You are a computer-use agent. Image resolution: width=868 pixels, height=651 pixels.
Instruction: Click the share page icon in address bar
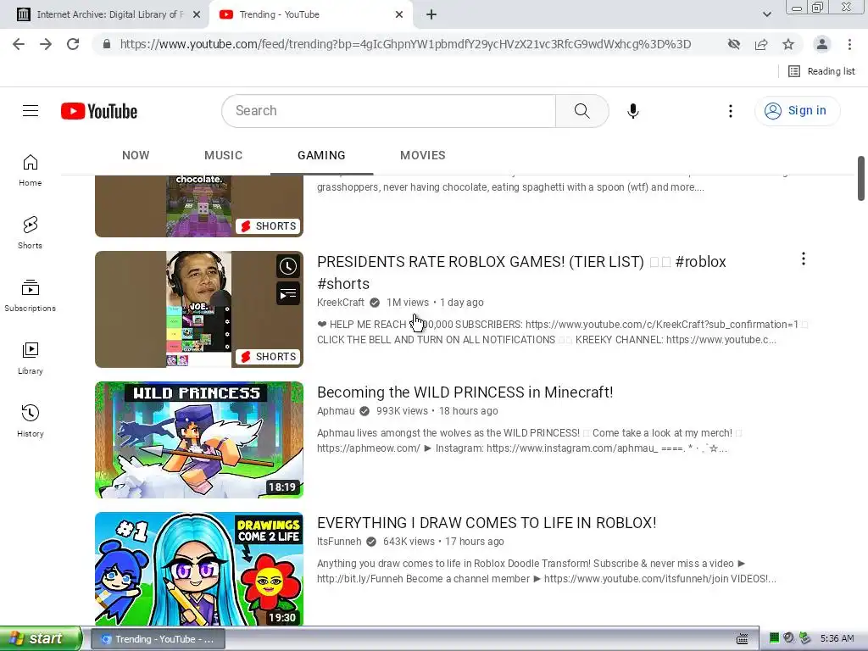point(761,44)
